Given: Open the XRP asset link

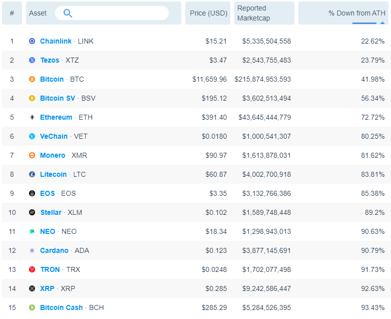Looking at the screenshot, I should coord(47,288).
